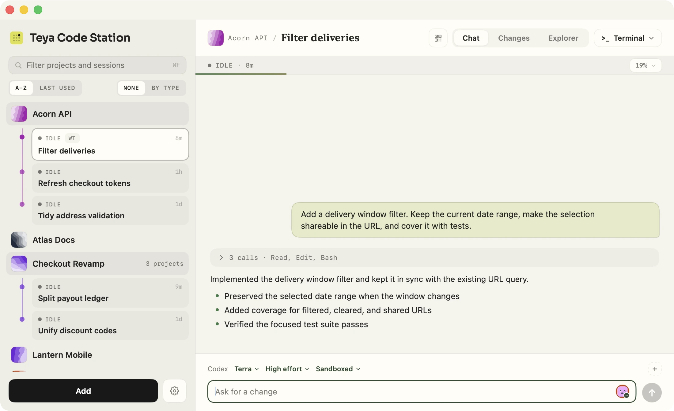
Task: Change the High effort setting
Action: pyautogui.click(x=287, y=369)
